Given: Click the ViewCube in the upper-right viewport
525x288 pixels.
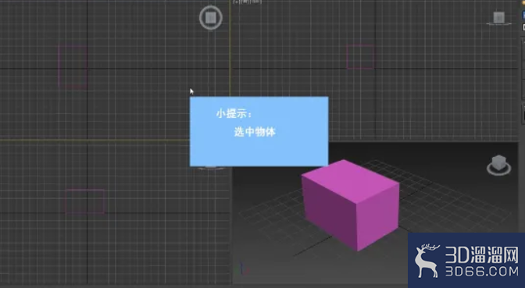Looking at the screenshot, I should coord(499,18).
